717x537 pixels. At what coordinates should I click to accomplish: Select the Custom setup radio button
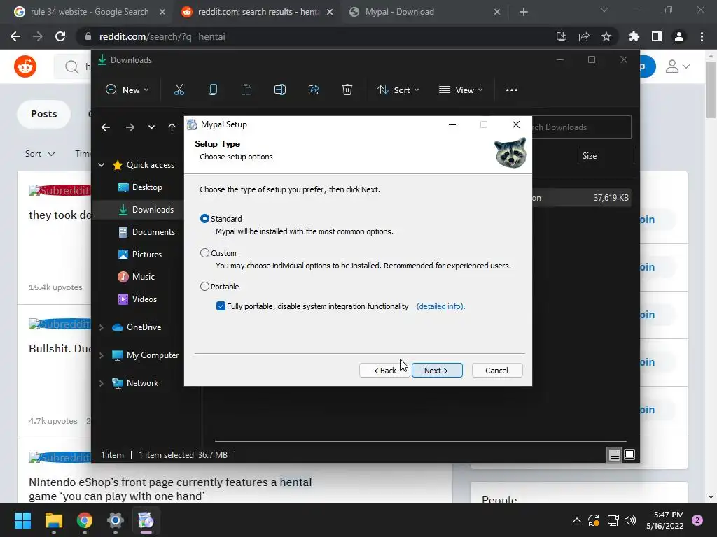(x=204, y=253)
